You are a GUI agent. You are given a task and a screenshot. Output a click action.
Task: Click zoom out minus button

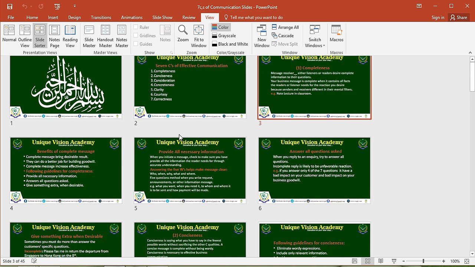(404, 261)
